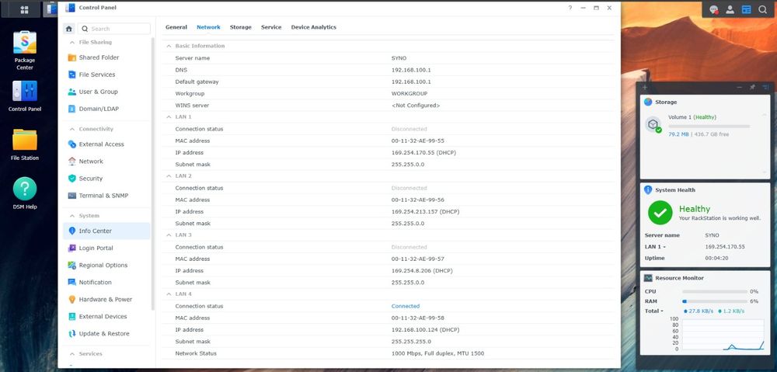
Task: Add a widget with the plus icon
Action: (x=644, y=87)
